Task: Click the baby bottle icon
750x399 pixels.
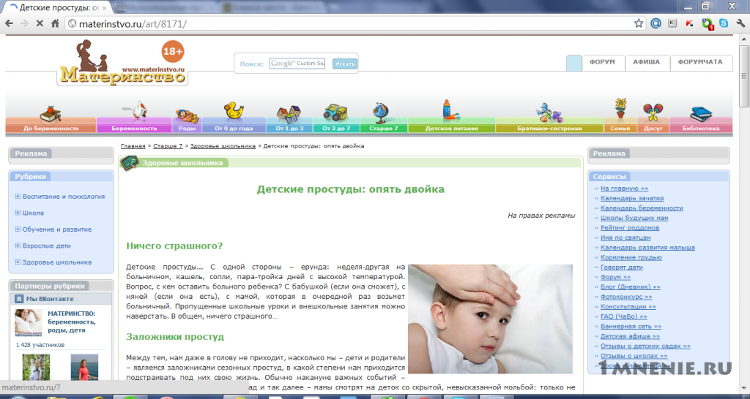Action: pos(449,109)
